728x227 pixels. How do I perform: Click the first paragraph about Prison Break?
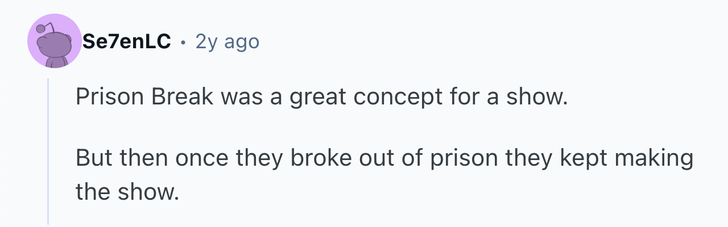(x=321, y=98)
